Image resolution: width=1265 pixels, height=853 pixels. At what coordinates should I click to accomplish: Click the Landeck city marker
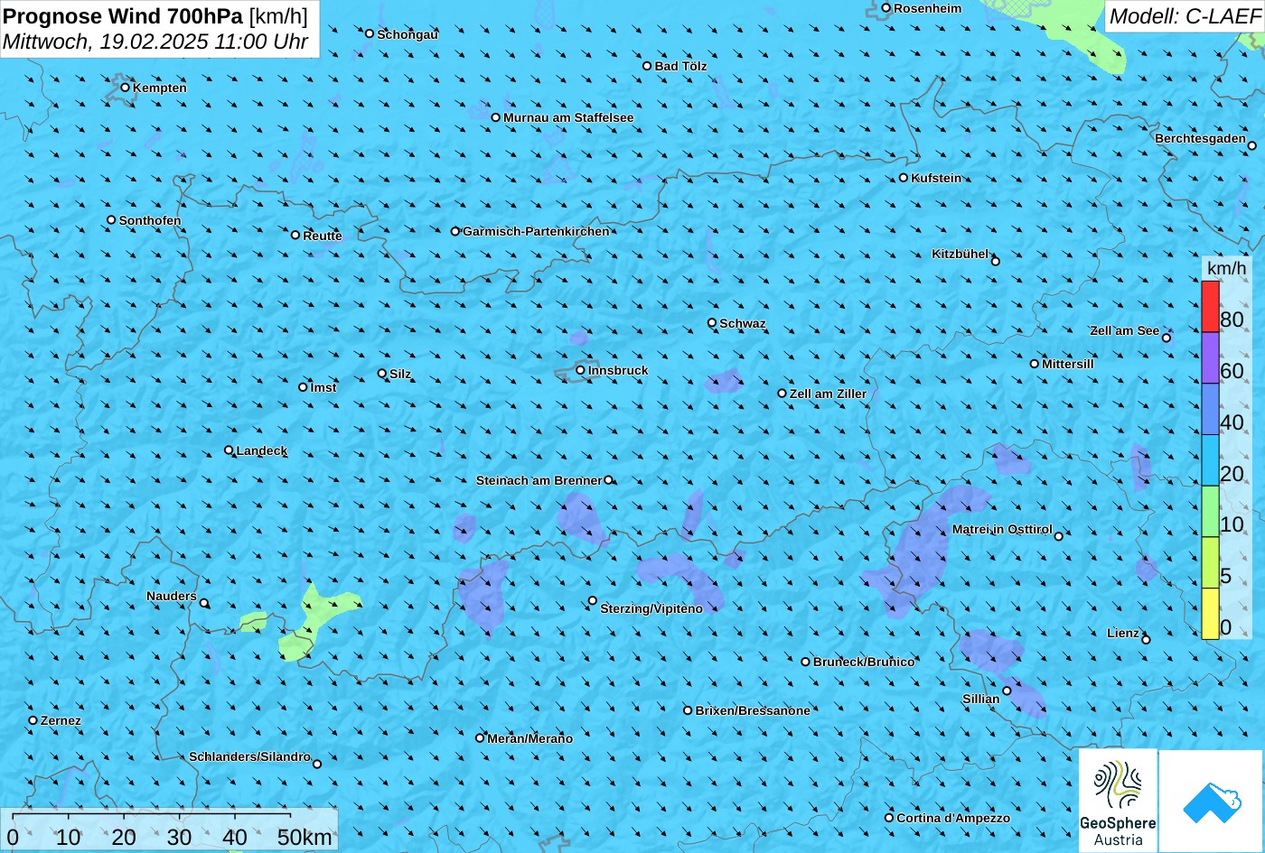(229, 450)
